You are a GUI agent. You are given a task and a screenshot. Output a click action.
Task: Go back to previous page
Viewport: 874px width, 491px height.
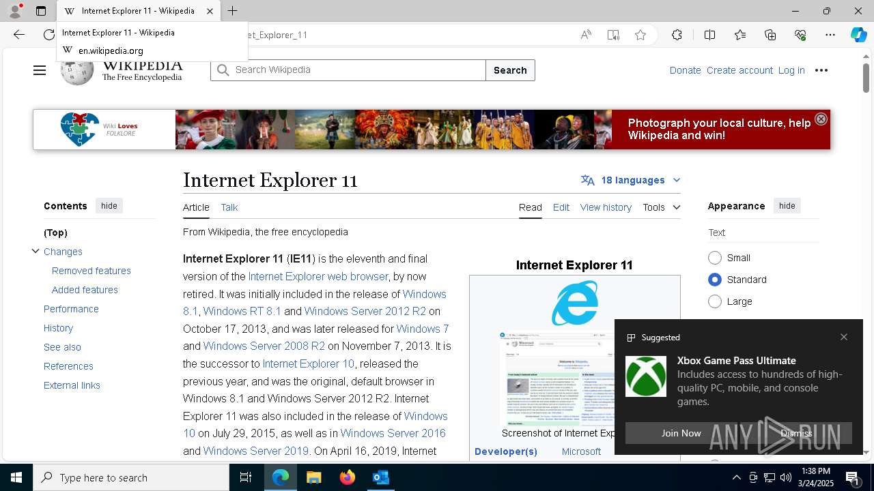click(19, 35)
